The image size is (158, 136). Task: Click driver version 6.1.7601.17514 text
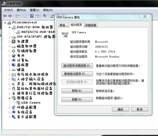coord(105,52)
